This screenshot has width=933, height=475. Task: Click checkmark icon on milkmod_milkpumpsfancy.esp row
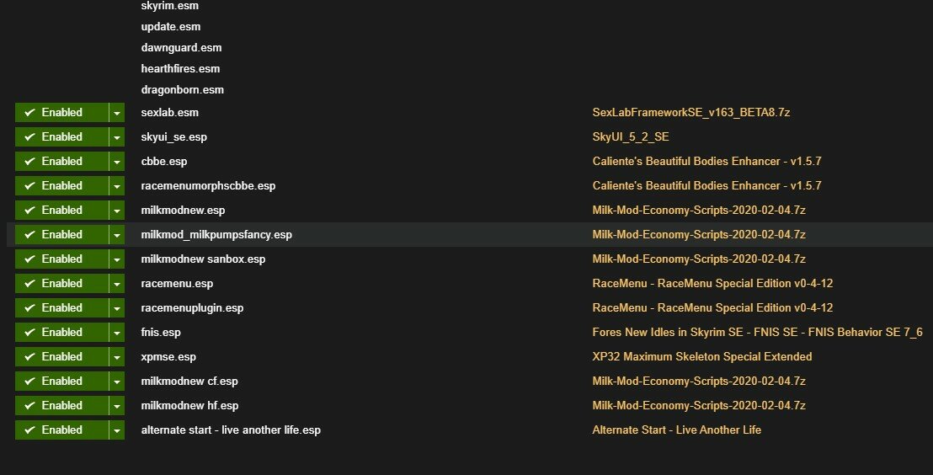29,234
